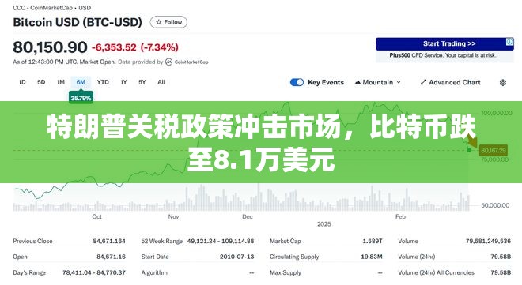Open chart settings gear icon
The image size is (522, 285).
[x=503, y=82]
